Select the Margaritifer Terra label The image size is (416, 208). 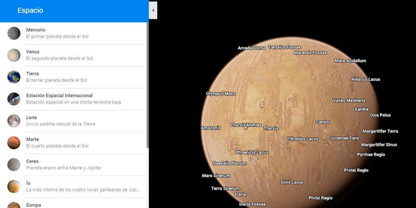380,131
